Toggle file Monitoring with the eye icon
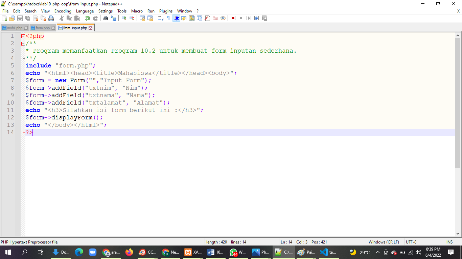The height and width of the screenshot is (259, 462). 223,18
